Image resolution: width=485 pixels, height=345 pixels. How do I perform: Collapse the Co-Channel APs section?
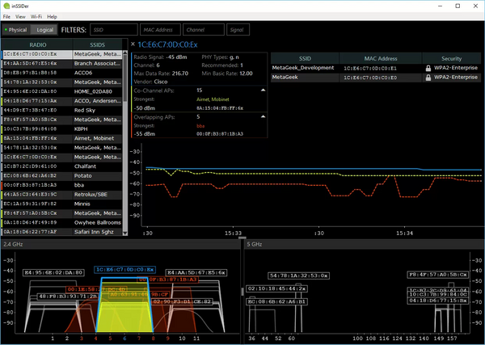[263, 90]
